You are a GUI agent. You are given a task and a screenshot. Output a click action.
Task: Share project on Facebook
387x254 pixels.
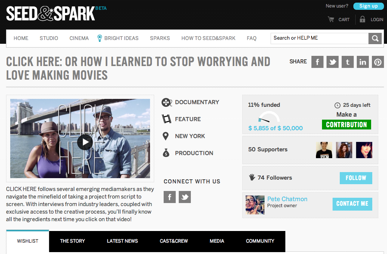tap(317, 62)
